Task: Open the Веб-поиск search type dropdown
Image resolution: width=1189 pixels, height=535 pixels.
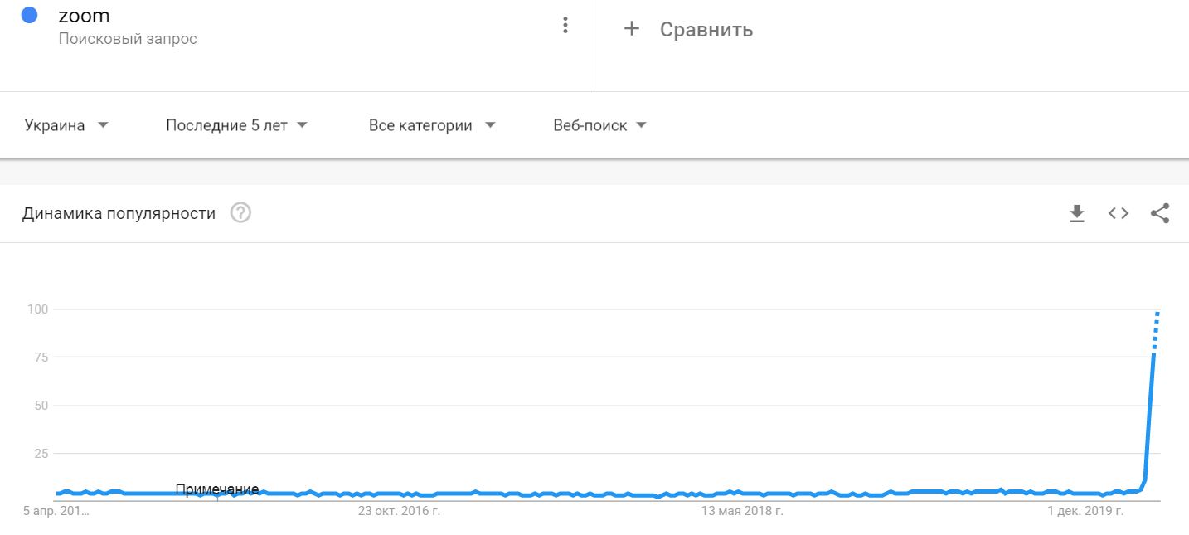Action: click(599, 126)
